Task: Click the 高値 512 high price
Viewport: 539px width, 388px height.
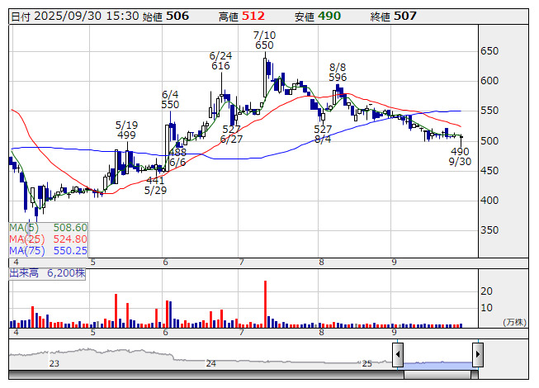Action: click(x=242, y=17)
